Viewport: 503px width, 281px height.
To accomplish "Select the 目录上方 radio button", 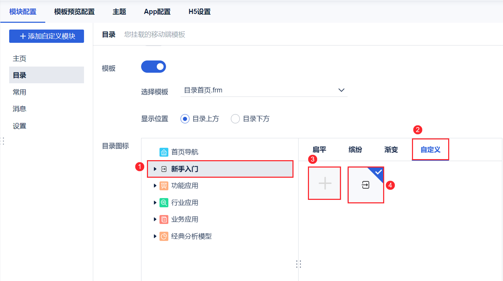I will click(185, 119).
